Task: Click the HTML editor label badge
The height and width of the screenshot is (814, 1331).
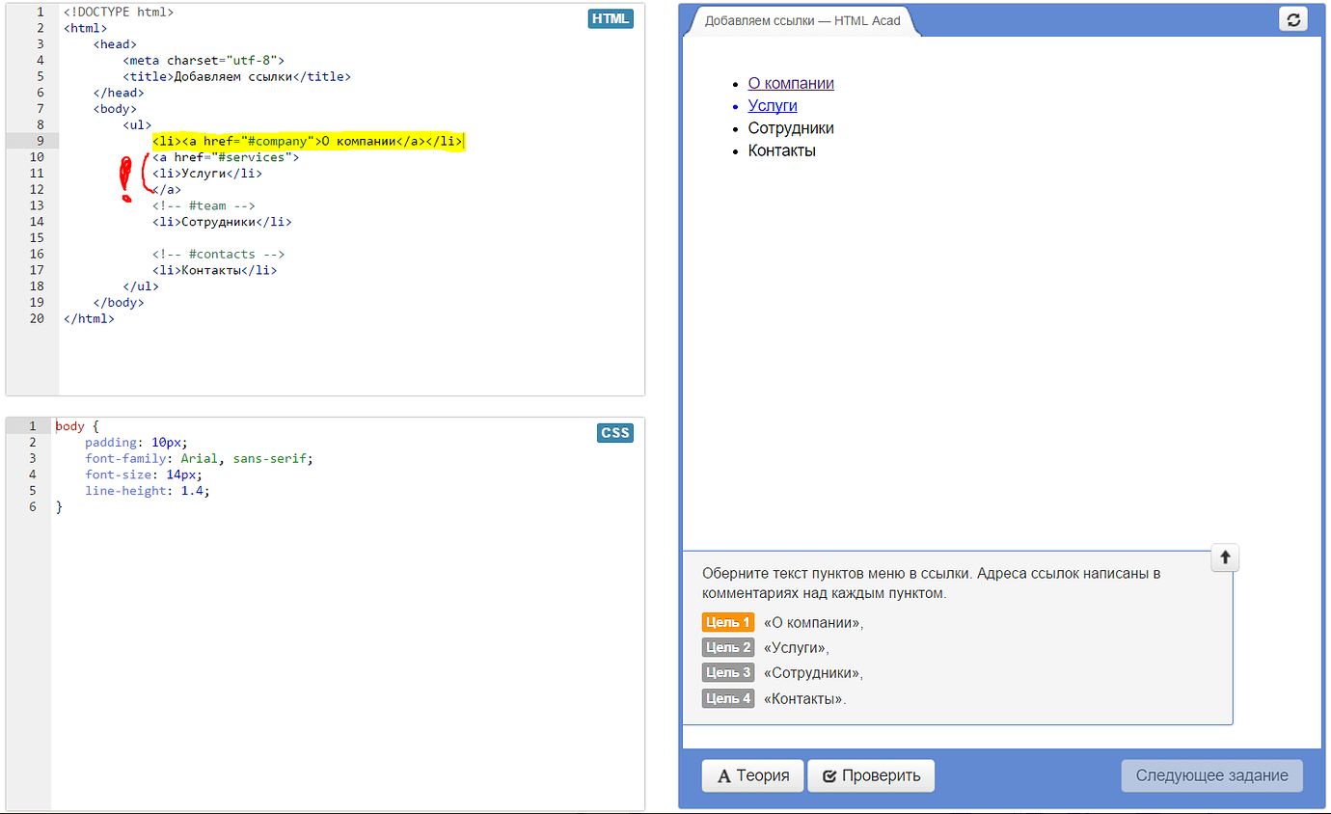Action: 611,18
